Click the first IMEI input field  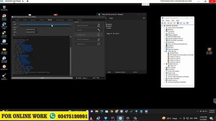point(32,30)
